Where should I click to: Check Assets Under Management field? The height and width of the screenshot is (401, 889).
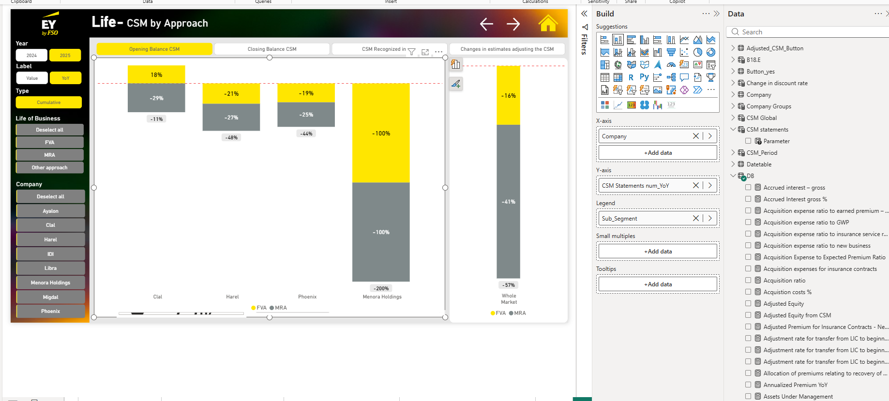[x=748, y=396]
